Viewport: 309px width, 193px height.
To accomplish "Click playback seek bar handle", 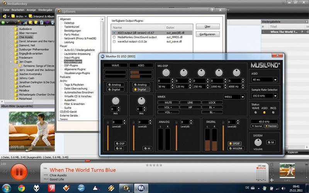I will [x=88, y=161].
